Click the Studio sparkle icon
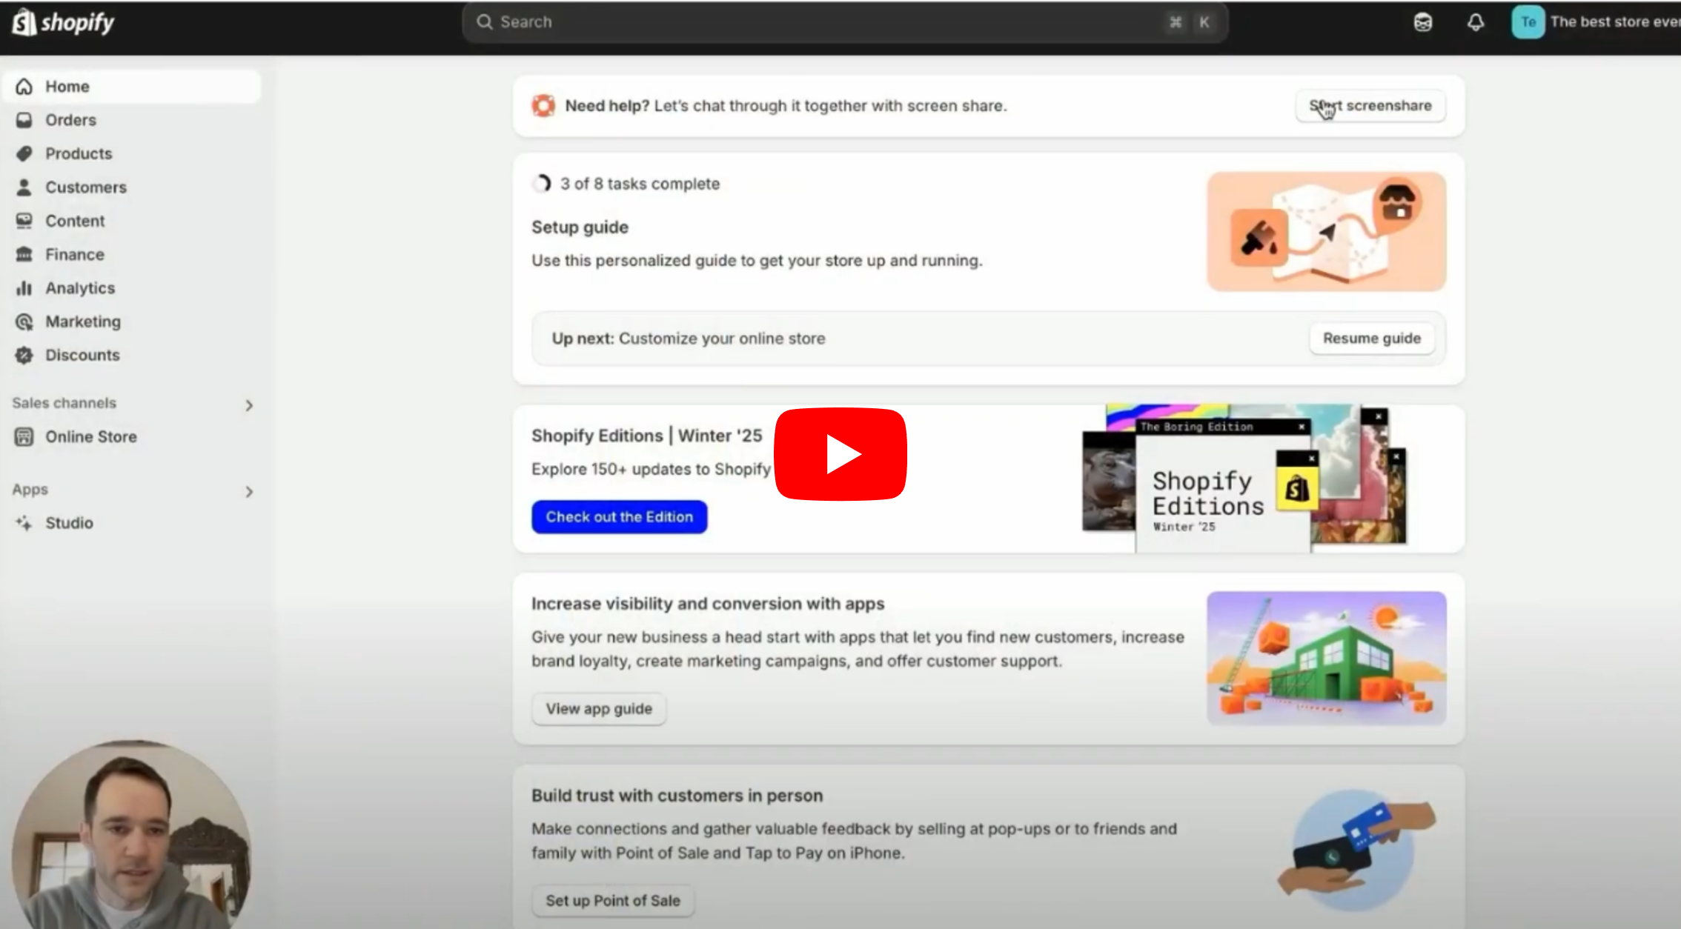This screenshot has height=929, width=1681. (x=24, y=523)
